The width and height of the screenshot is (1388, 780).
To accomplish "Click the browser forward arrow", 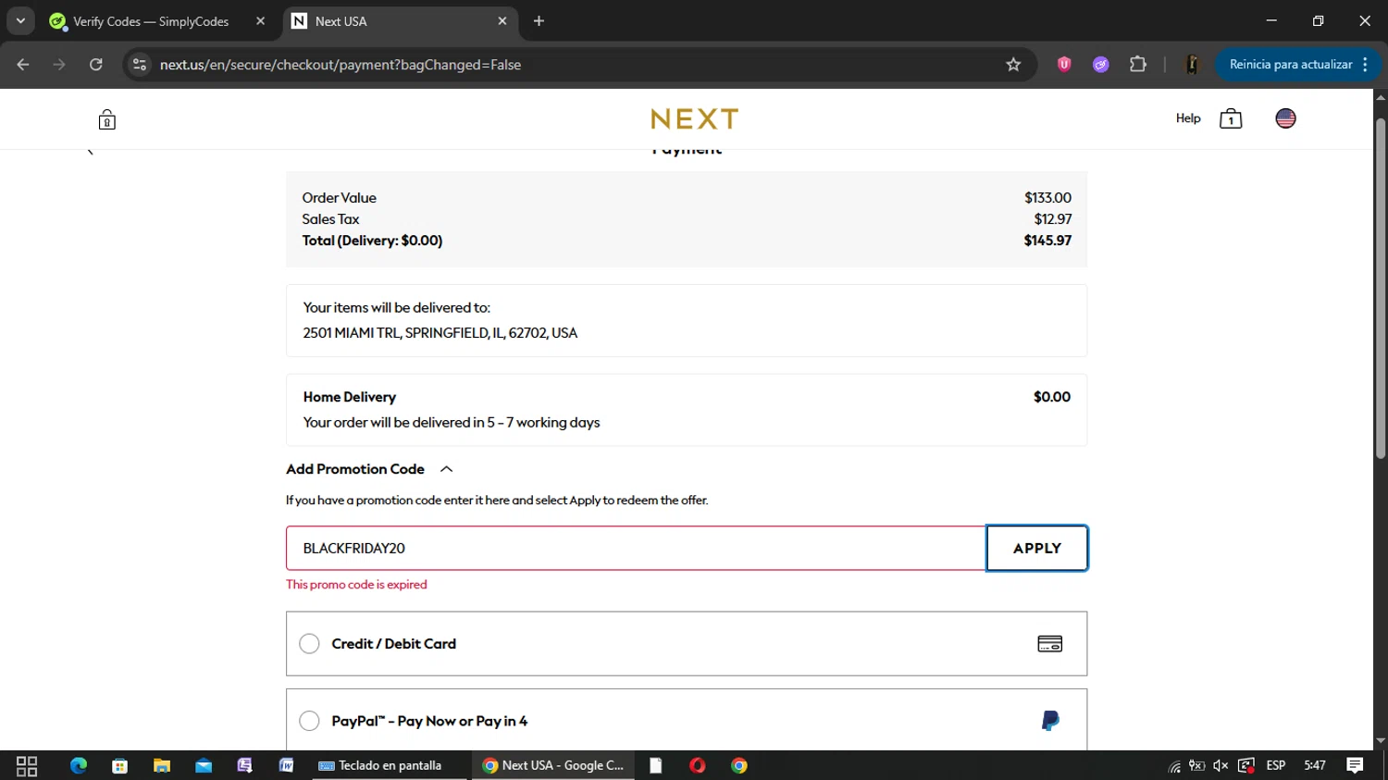I will tap(59, 65).
